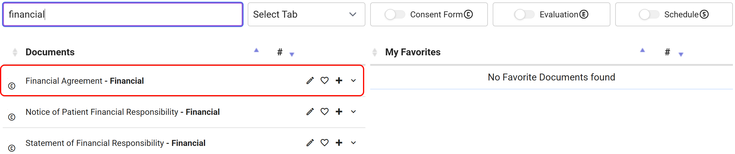Turn on the Schedule filter switch
The width and height of the screenshot is (735, 154).
pyautogui.click(x=649, y=14)
